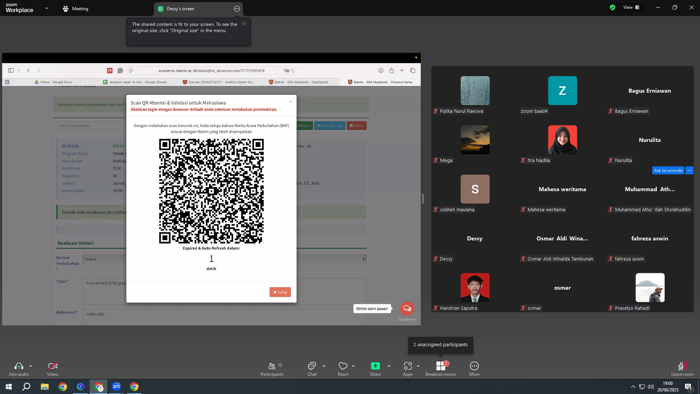Click the red chat message bubble icon
The image size is (700, 394).
[407, 309]
